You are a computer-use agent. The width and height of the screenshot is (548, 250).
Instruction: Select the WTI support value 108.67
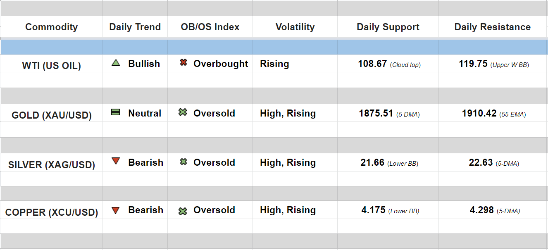tap(372, 64)
